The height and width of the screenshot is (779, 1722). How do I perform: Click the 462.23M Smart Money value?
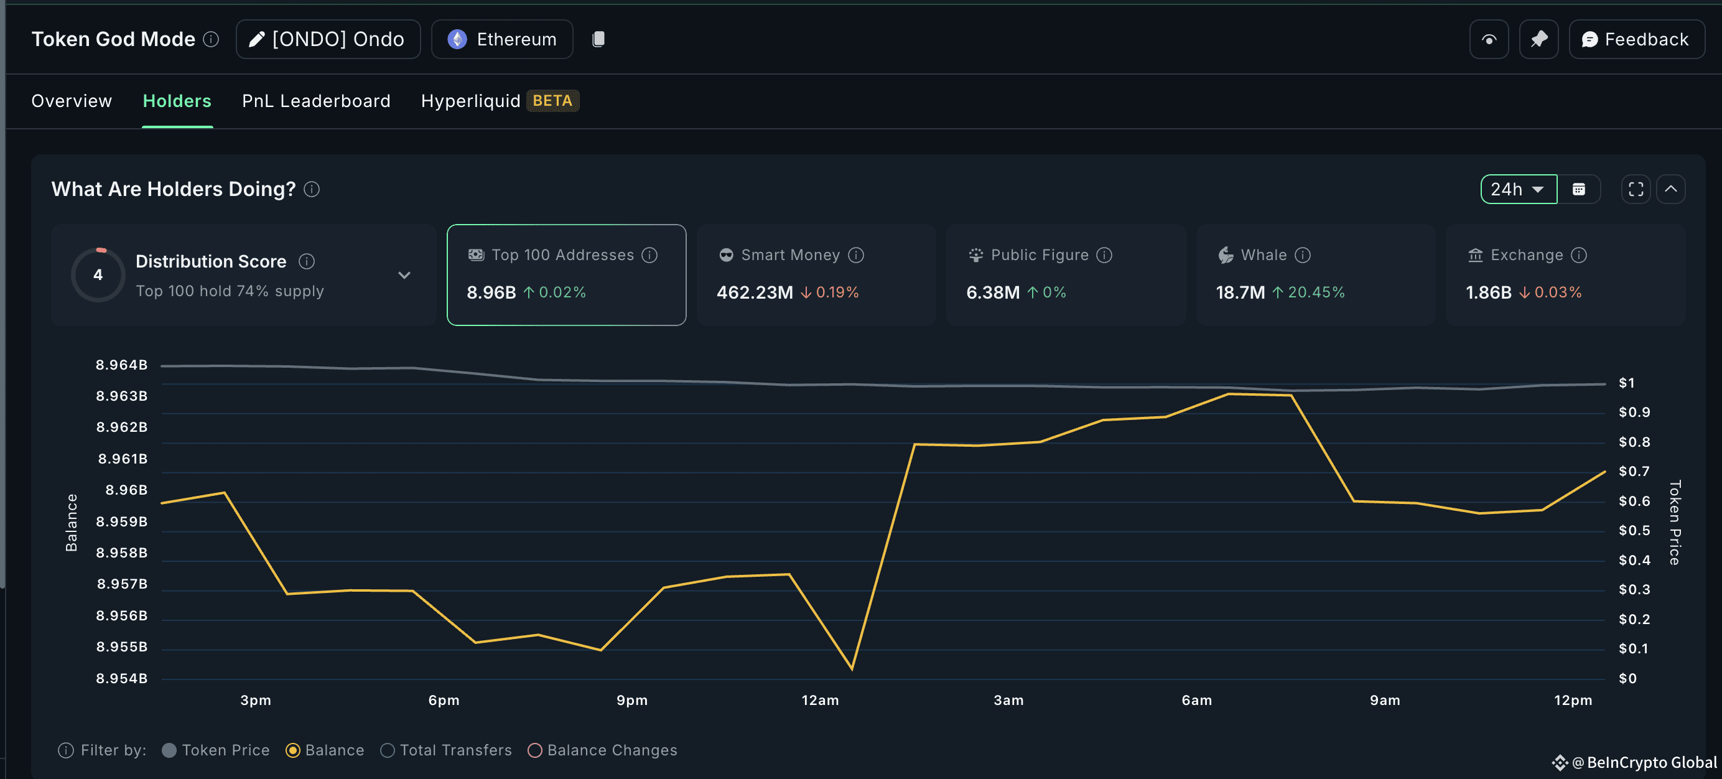[x=755, y=293]
